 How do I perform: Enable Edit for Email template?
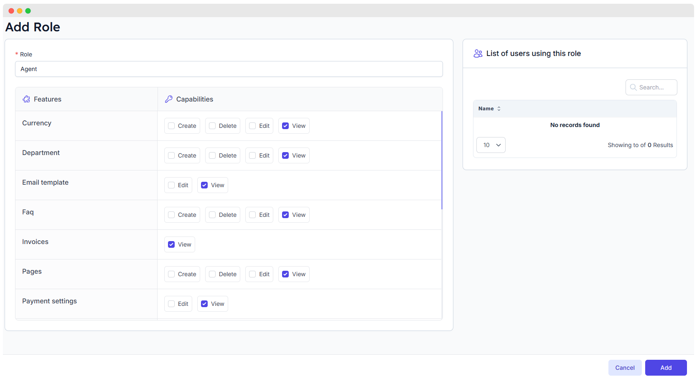coord(171,185)
